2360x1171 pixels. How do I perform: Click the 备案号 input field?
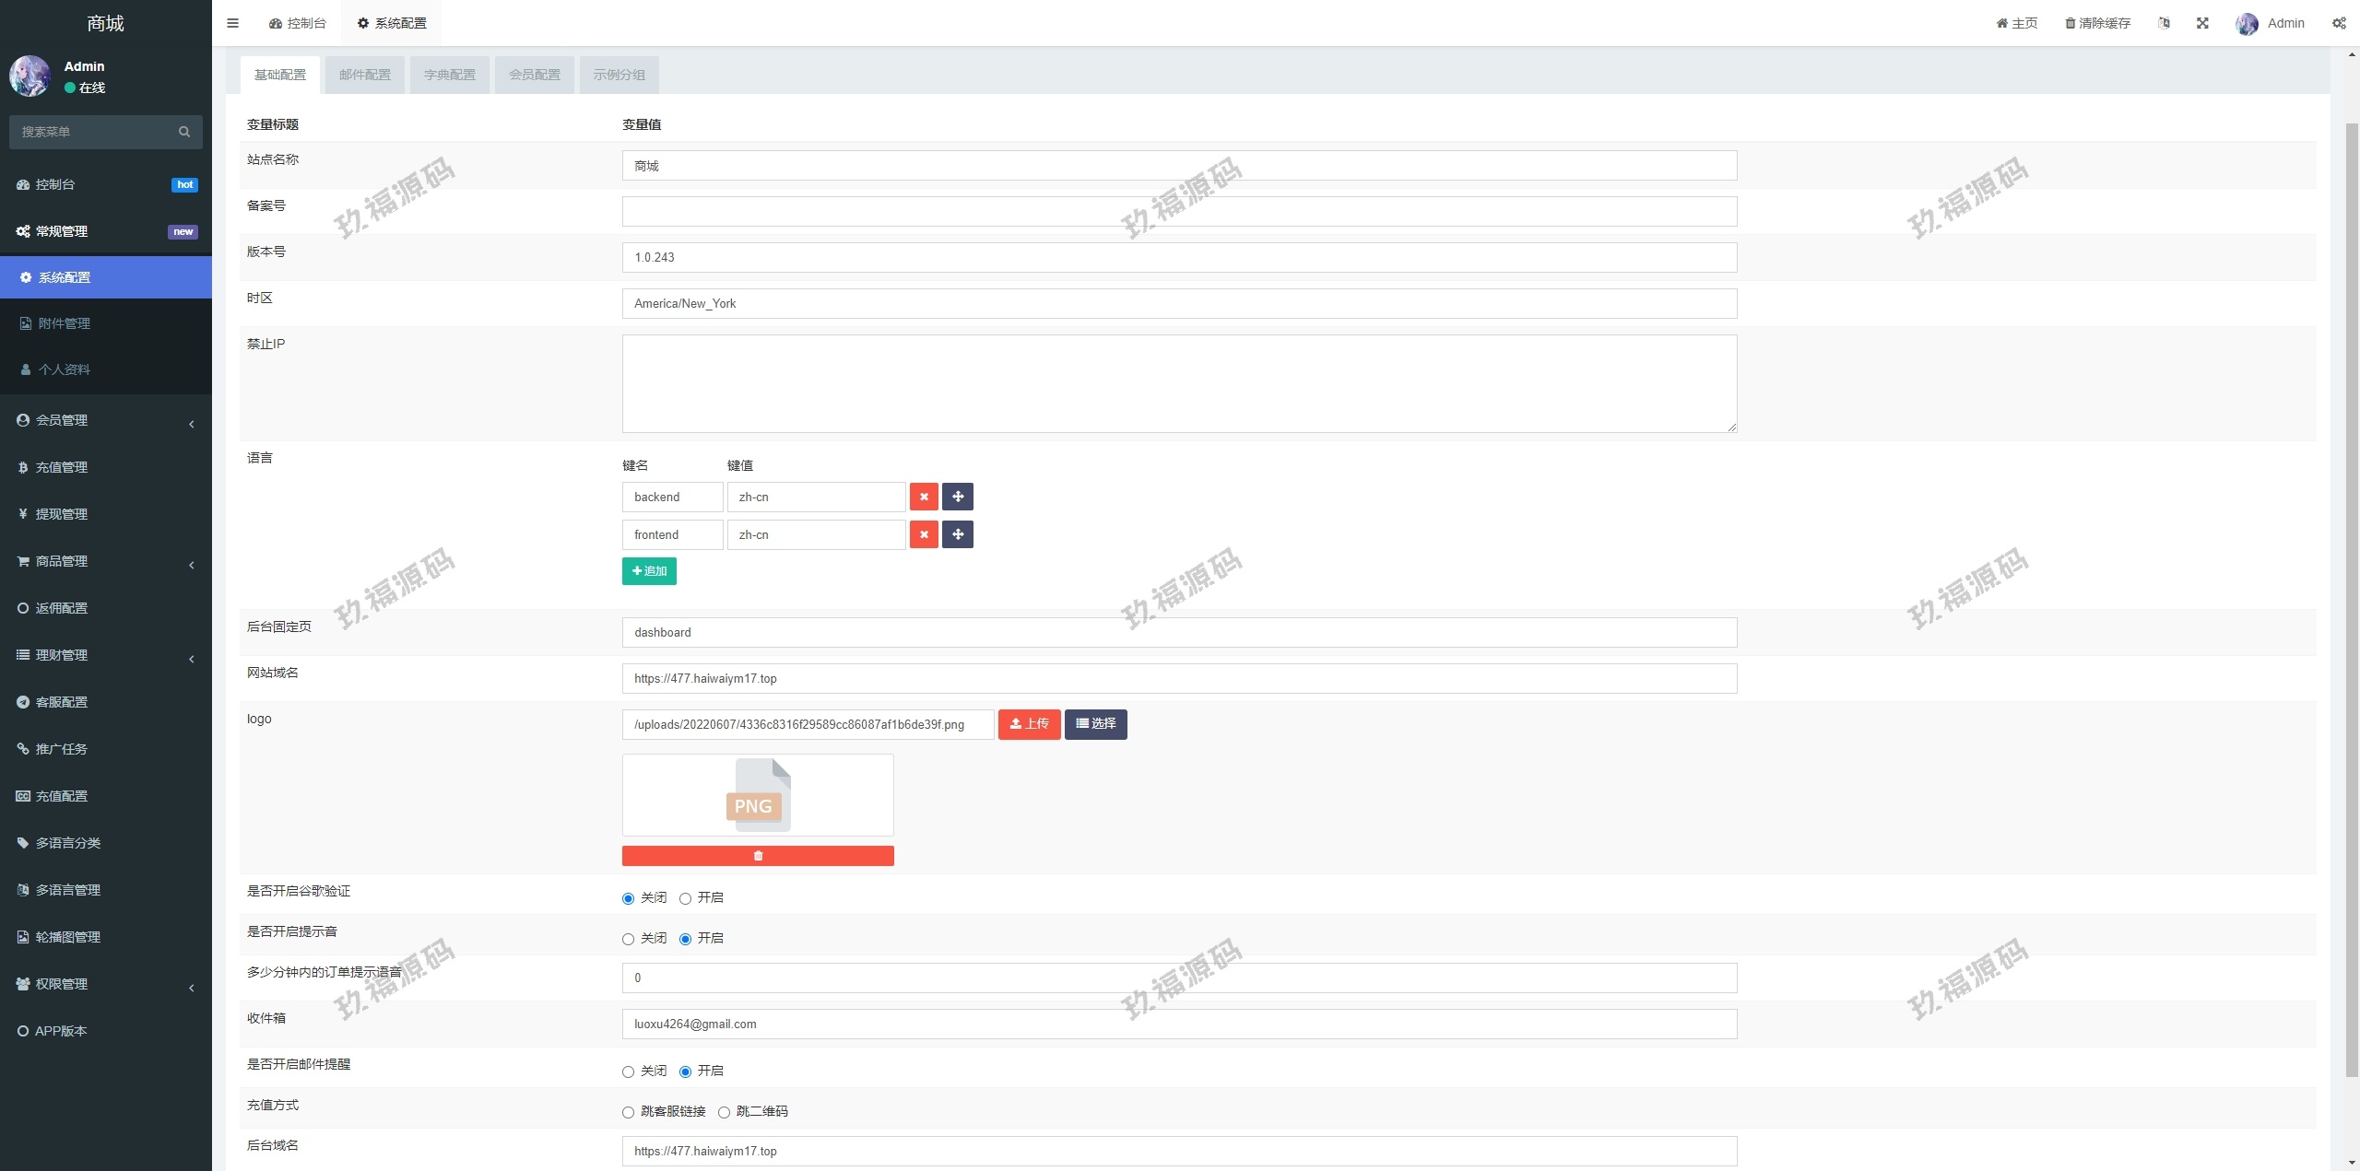tap(1179, 212)
